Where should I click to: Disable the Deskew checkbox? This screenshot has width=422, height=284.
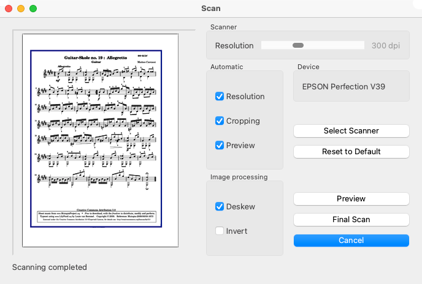coord(220,206)
